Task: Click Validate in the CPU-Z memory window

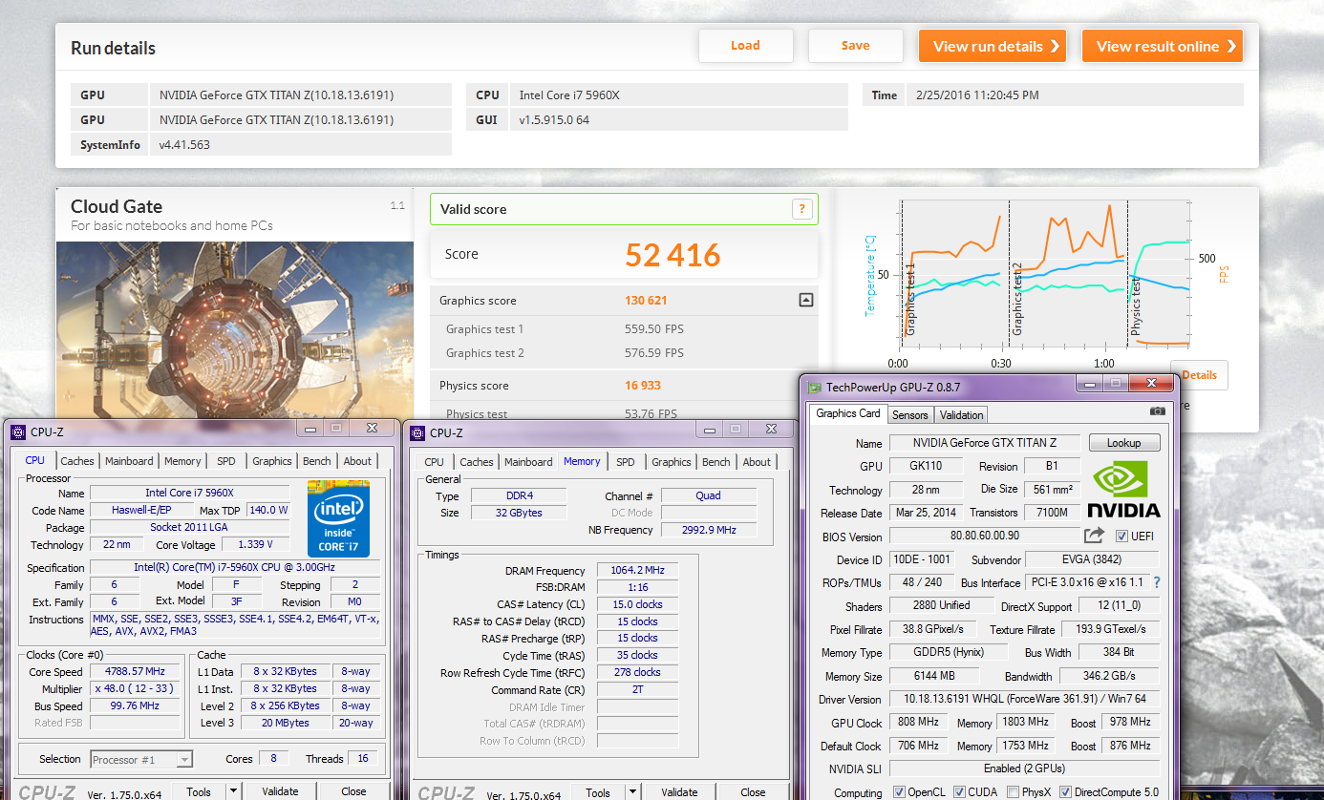Action: click(679, 791)
